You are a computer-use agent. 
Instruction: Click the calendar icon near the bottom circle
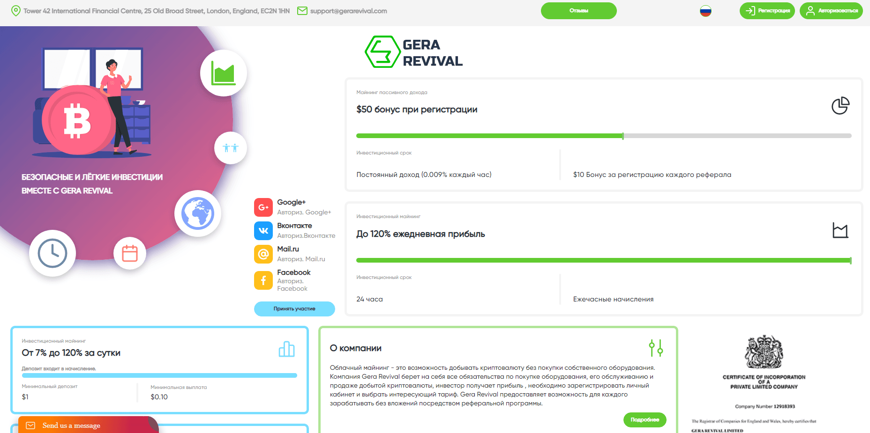click(x=130, y=253)
